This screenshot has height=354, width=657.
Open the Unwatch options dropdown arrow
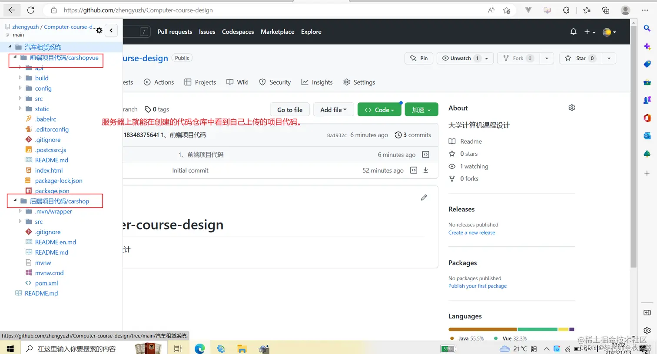[x=487, y=58]
